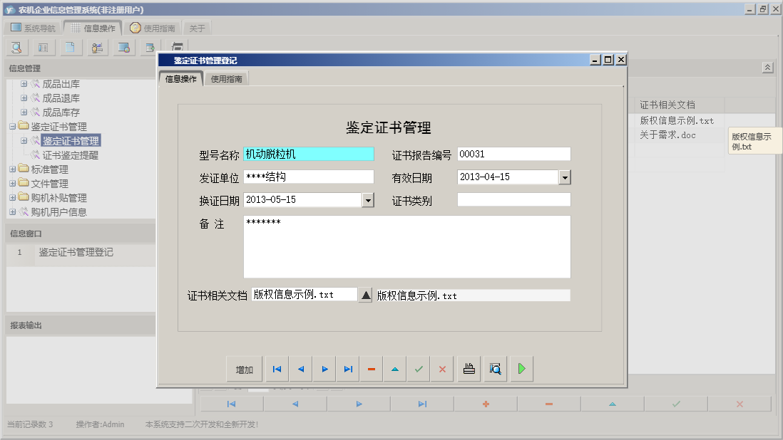Image resolution: width=783 pixels, height=440 pixels.
Task: Click the teal up-triangle edit button in dialog
Action: (395, 370)
